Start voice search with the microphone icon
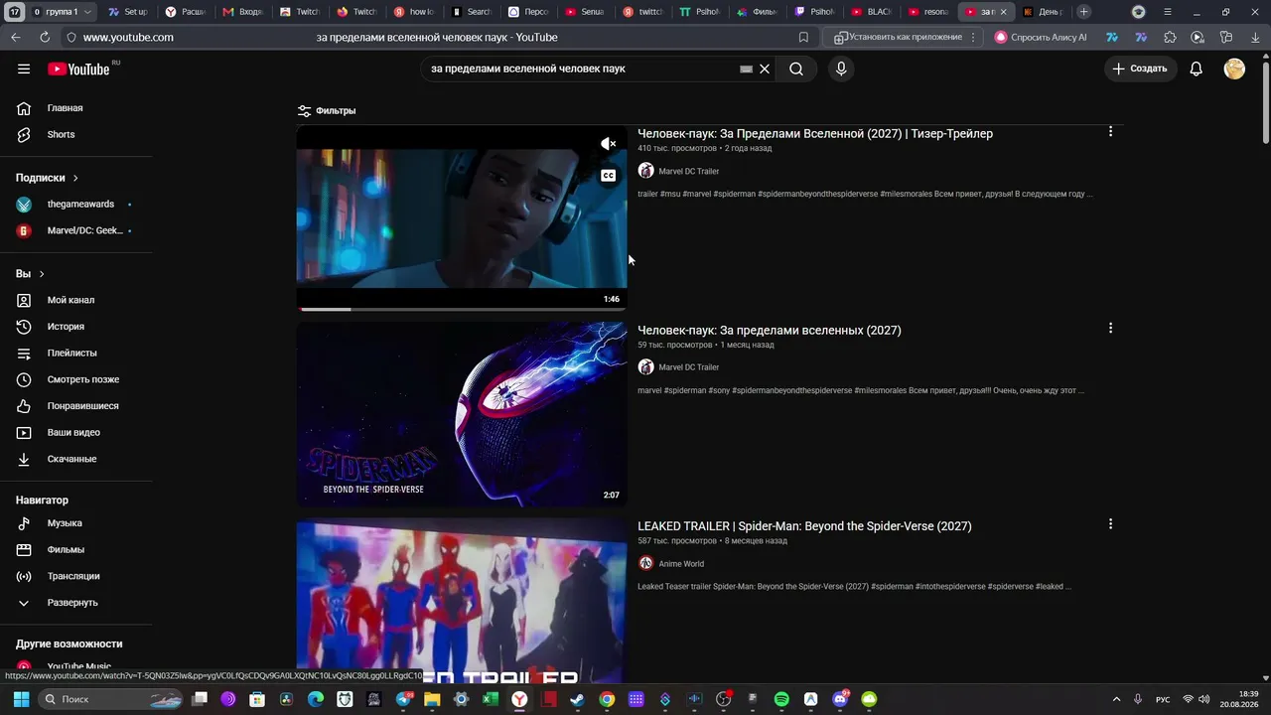The height and width of the screenshot is (715, 1271). pos(841,69)
